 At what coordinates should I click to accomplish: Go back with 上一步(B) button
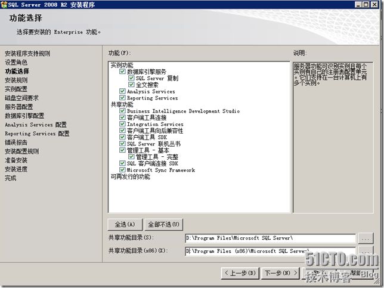tap(240, 273)
